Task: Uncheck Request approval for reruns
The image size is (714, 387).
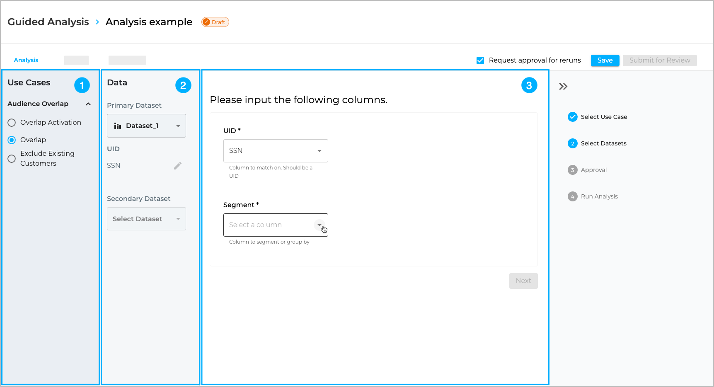Action: click(480, 60)
